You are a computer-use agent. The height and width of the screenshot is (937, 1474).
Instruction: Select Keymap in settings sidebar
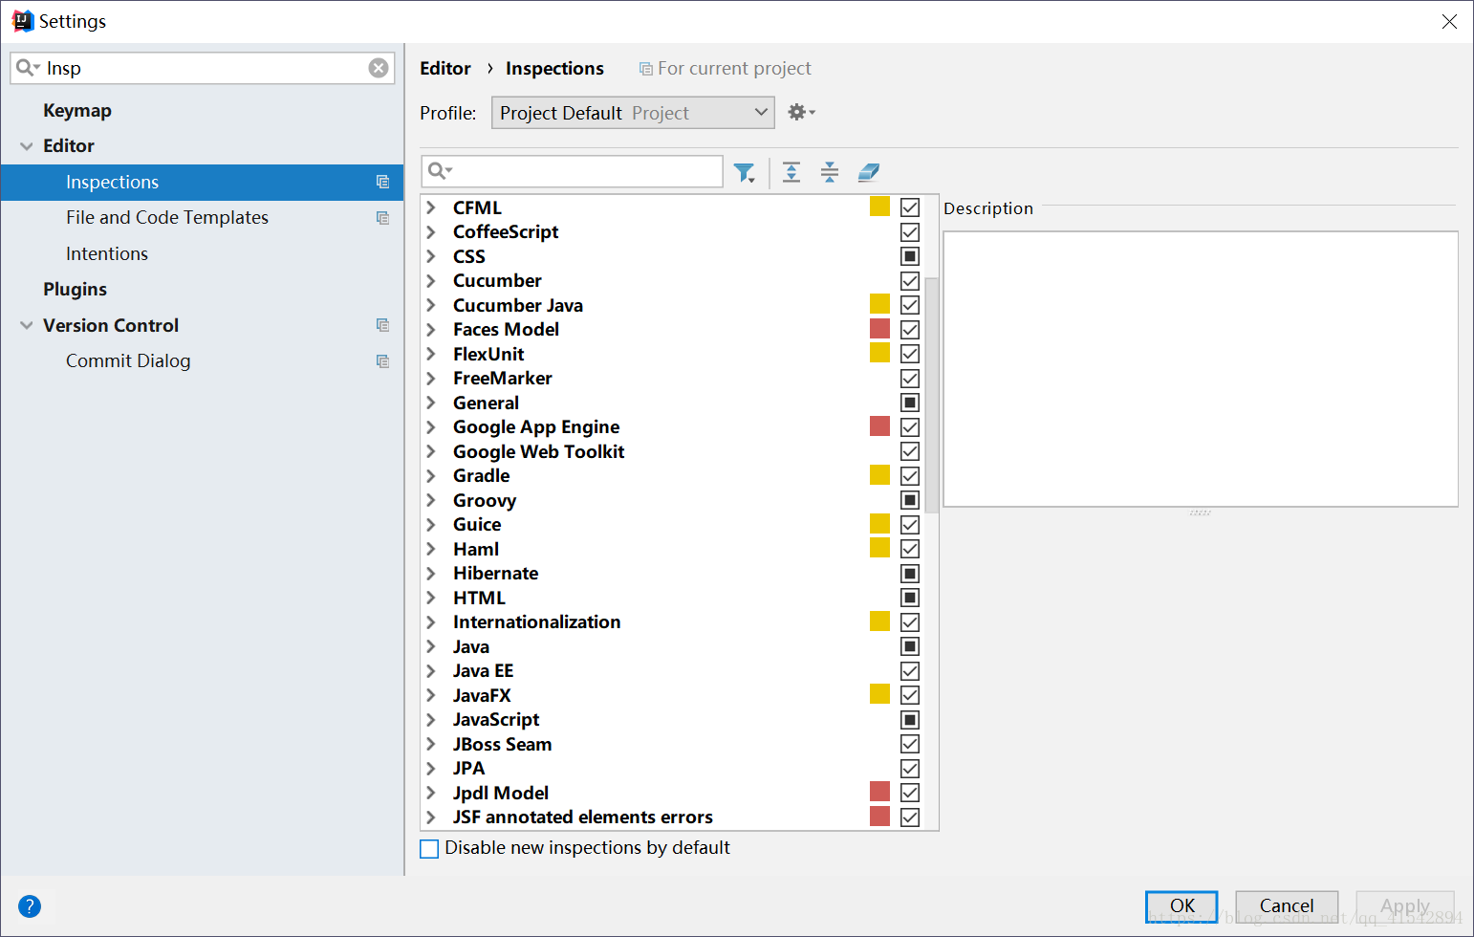pyautogui.click(x=77, y=110)
